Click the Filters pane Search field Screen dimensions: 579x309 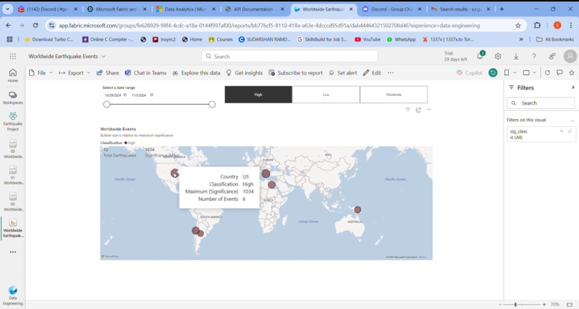[x=541, y=103]
